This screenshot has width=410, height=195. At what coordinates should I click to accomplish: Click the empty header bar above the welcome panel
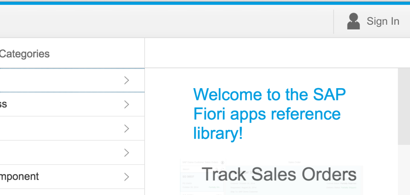coord(277,53)
